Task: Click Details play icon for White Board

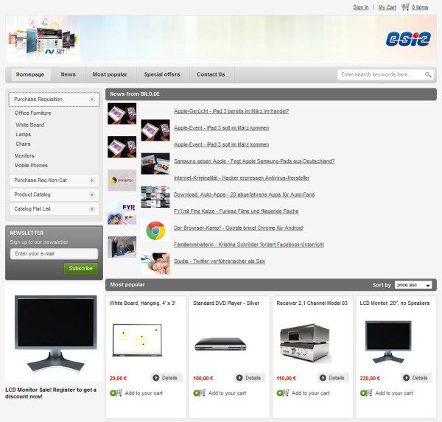Action: click(156, 378)
